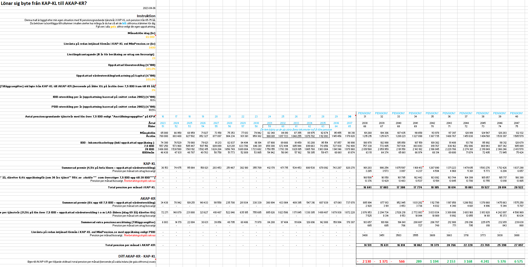The image size is (528, 267).
Task: Select the 101,5% PBB-utveckling cell
Action: click(x=152, y=110)
